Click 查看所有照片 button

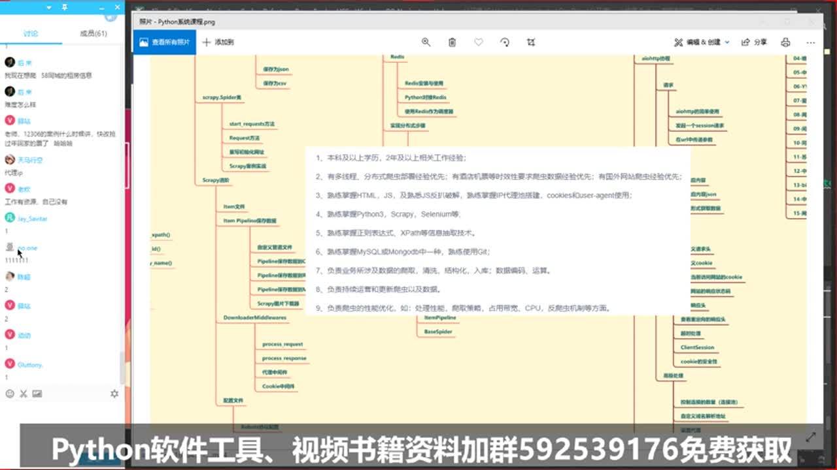point(164,42)
